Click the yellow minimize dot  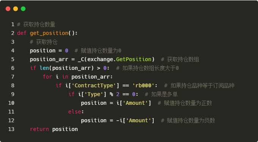pyautogui.click(x=16, y=9)
